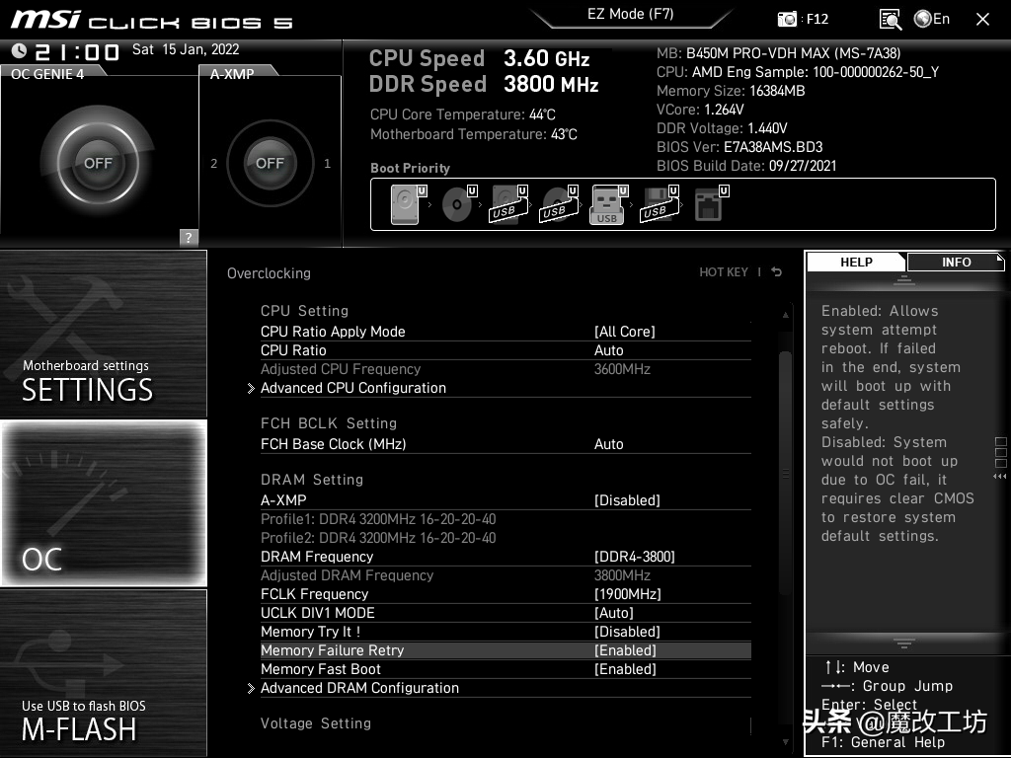Switch to EZ Mode (F7)
The image size is (1011, 758).
pyautogui.click(x=631, y=14)
